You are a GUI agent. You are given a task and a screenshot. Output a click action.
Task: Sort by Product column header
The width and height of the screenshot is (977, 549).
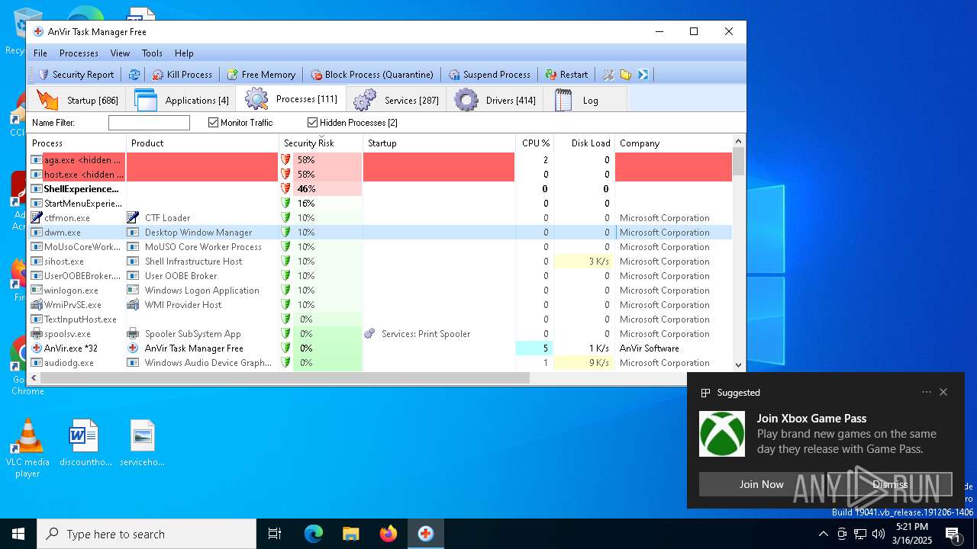pyautogui.click(x=203, y=143)
